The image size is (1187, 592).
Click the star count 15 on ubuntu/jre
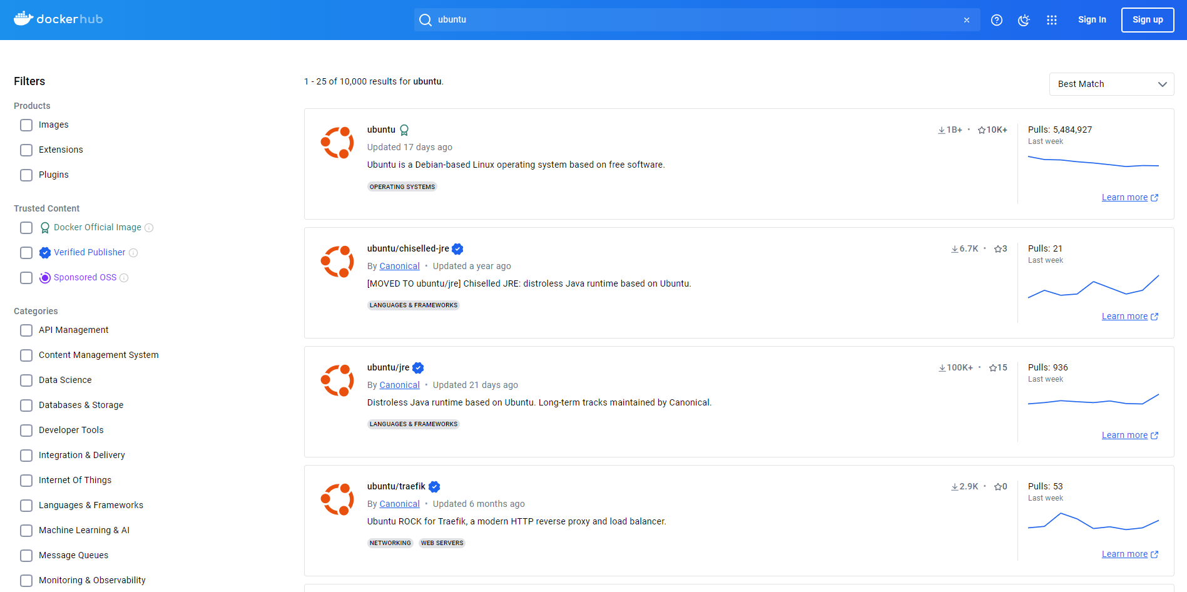(998, 367)
